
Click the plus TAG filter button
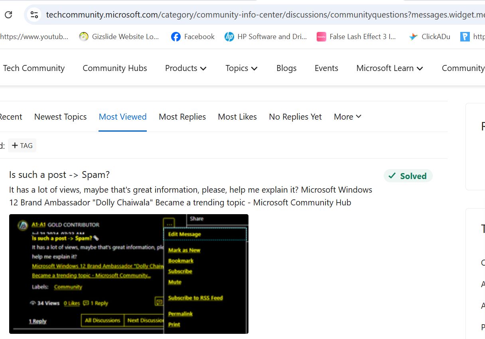(22, 146)
